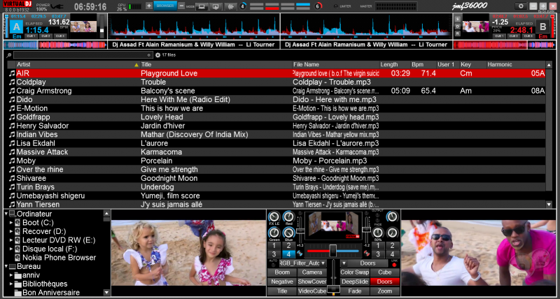The image size is (560, 299).
Task: Click the music note icon beside Moby
Action: tap(11, 161)
